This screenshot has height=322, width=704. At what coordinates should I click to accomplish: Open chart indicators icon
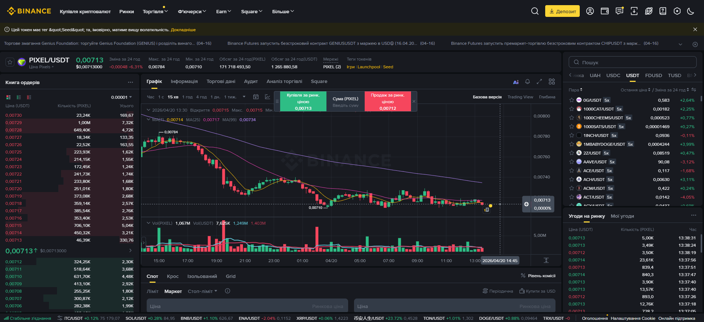pos(268,97)
